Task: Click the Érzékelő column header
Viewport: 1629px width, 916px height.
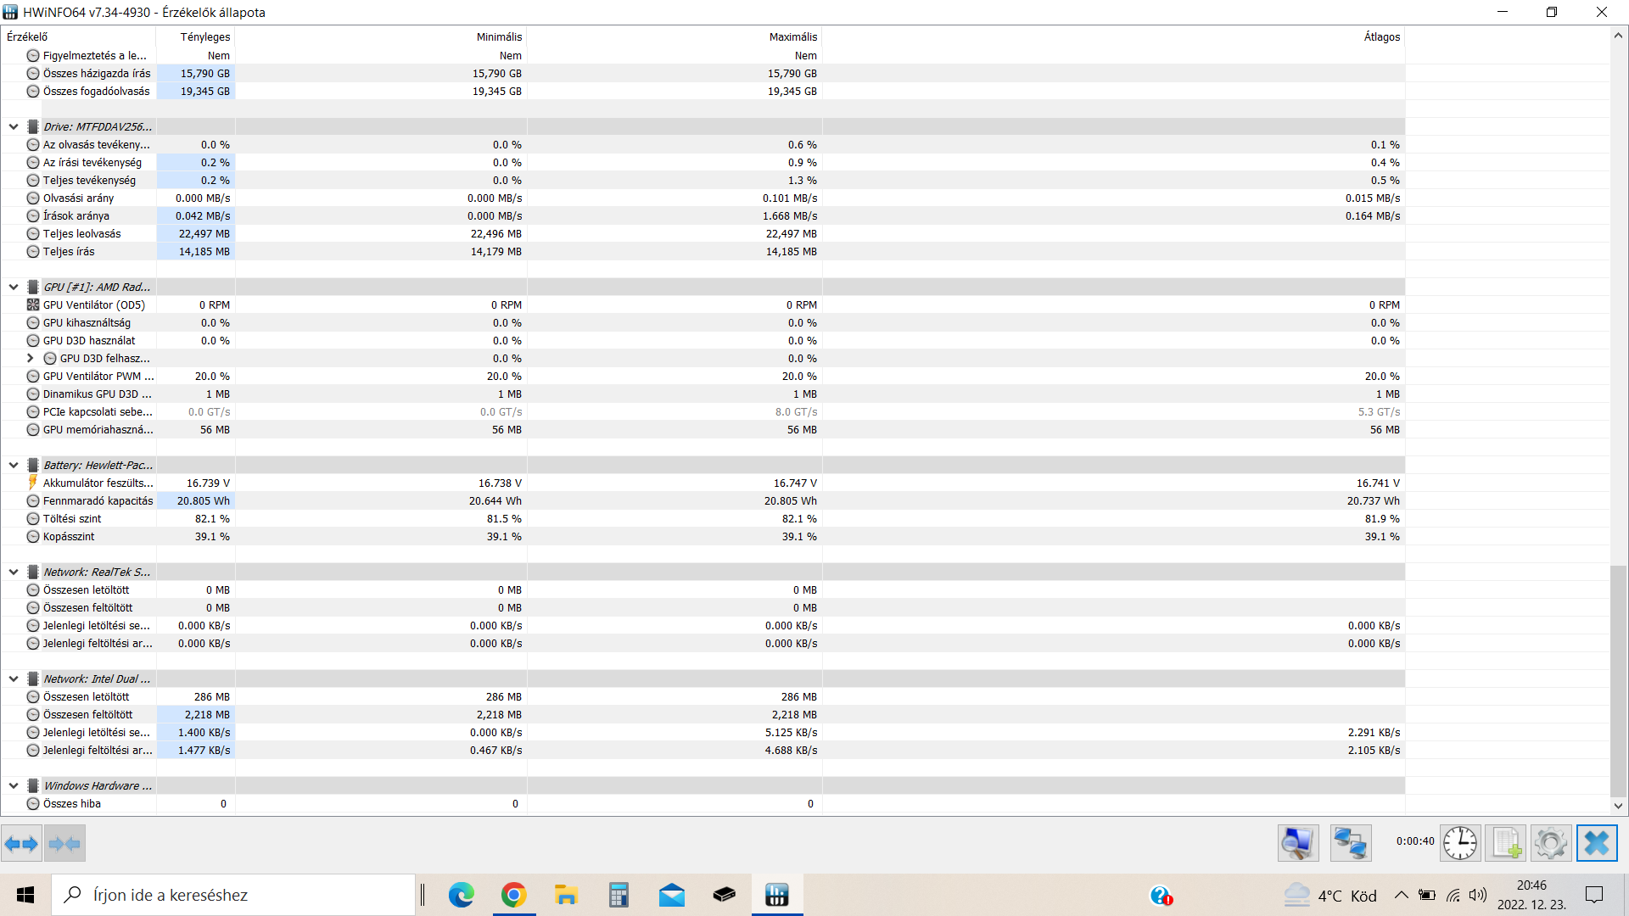Action: point(78,36)
